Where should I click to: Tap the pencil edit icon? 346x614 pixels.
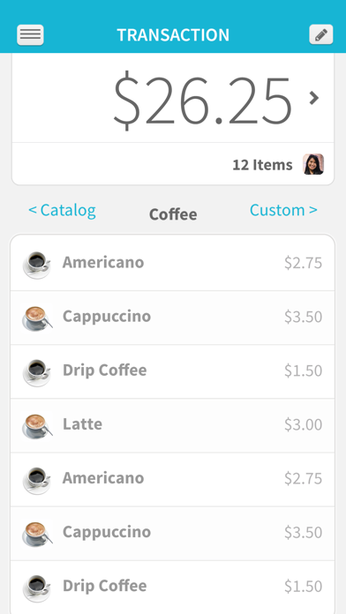(321, 34)
